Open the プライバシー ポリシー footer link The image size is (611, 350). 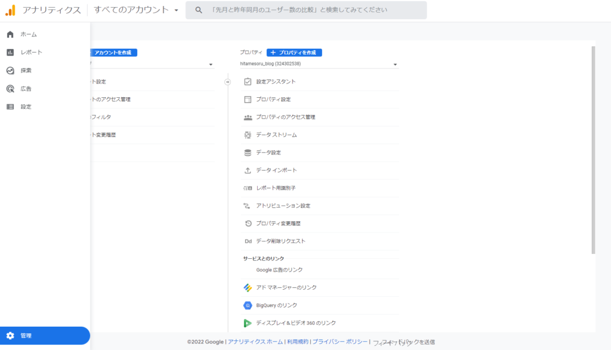coord(340,342)
